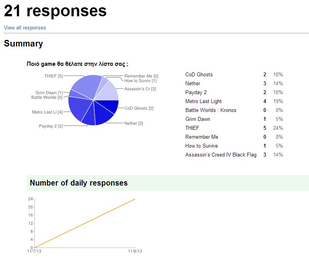Click 'THIEF' in the results table
The height and width of the screenshot is (258, 309).
pos(192,128)
